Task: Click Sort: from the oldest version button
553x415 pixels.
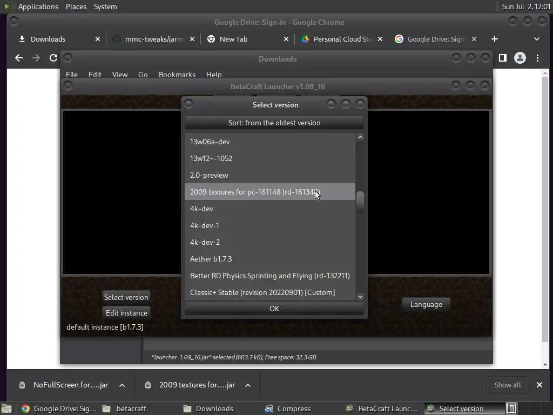Action: pyautogui.click(x=274, y=123)
